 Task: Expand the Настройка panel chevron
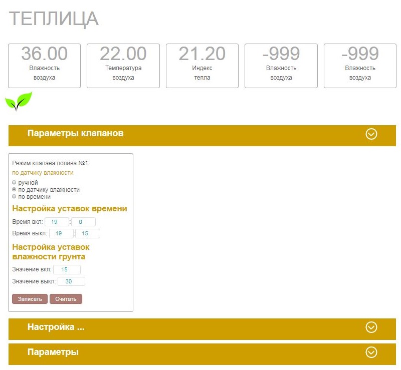(371, 327)
